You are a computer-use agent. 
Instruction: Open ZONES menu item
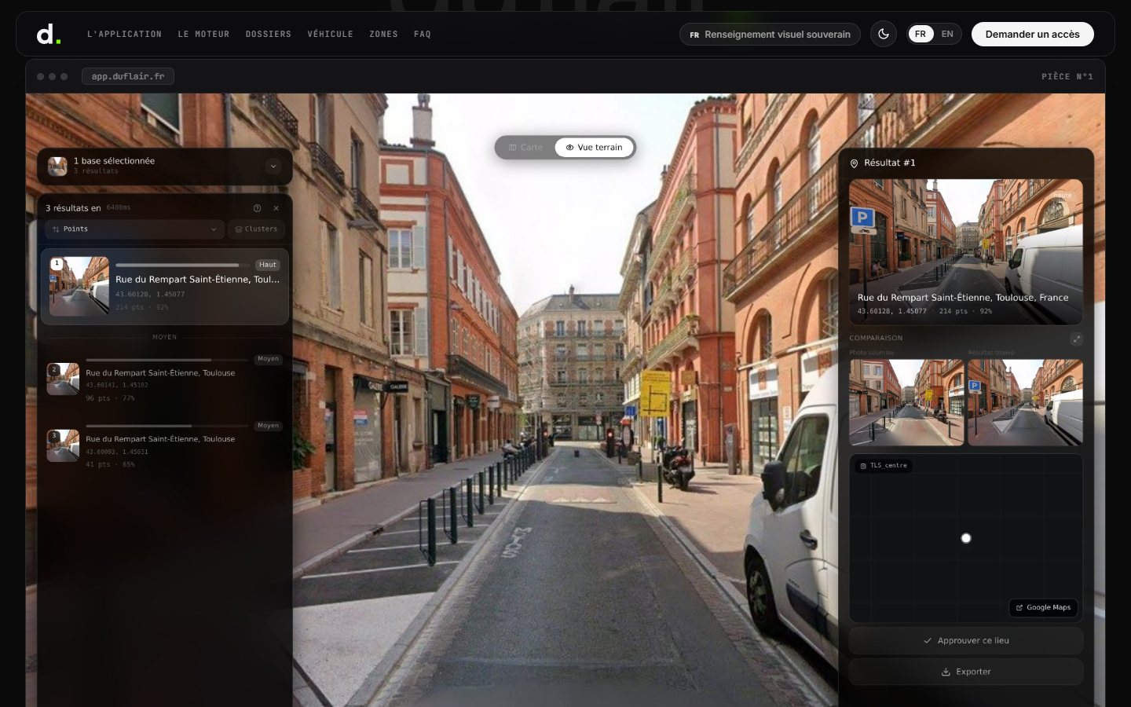click(383, 34)
